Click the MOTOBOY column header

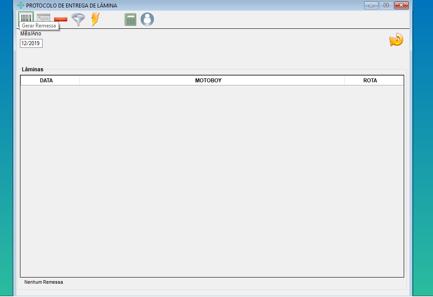[208, 81]
